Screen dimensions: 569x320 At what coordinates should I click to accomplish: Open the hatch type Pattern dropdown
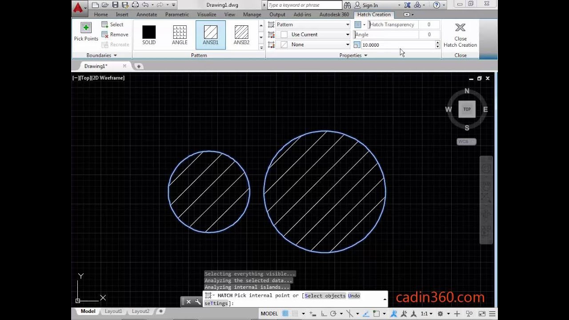[313, 24]
